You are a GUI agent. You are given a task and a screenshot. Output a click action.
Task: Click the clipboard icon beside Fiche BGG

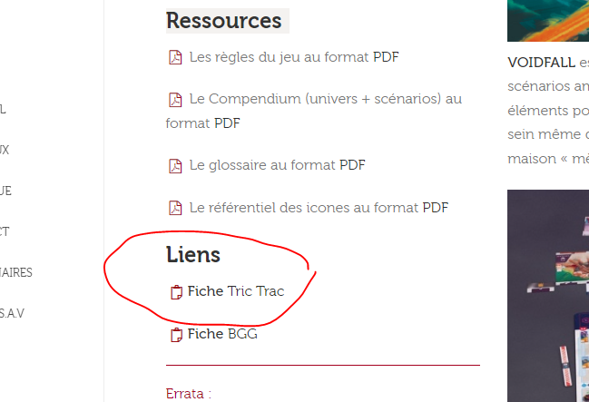coord(176,335)
